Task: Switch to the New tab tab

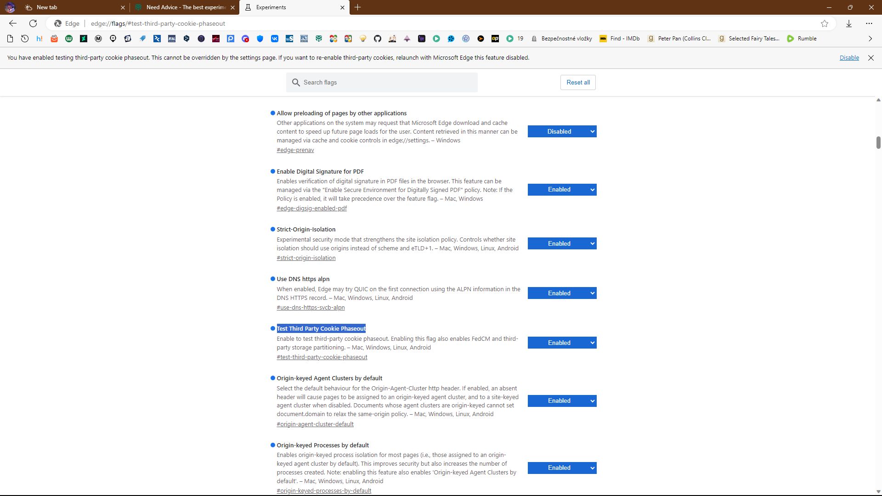Action: pos(69,7)
